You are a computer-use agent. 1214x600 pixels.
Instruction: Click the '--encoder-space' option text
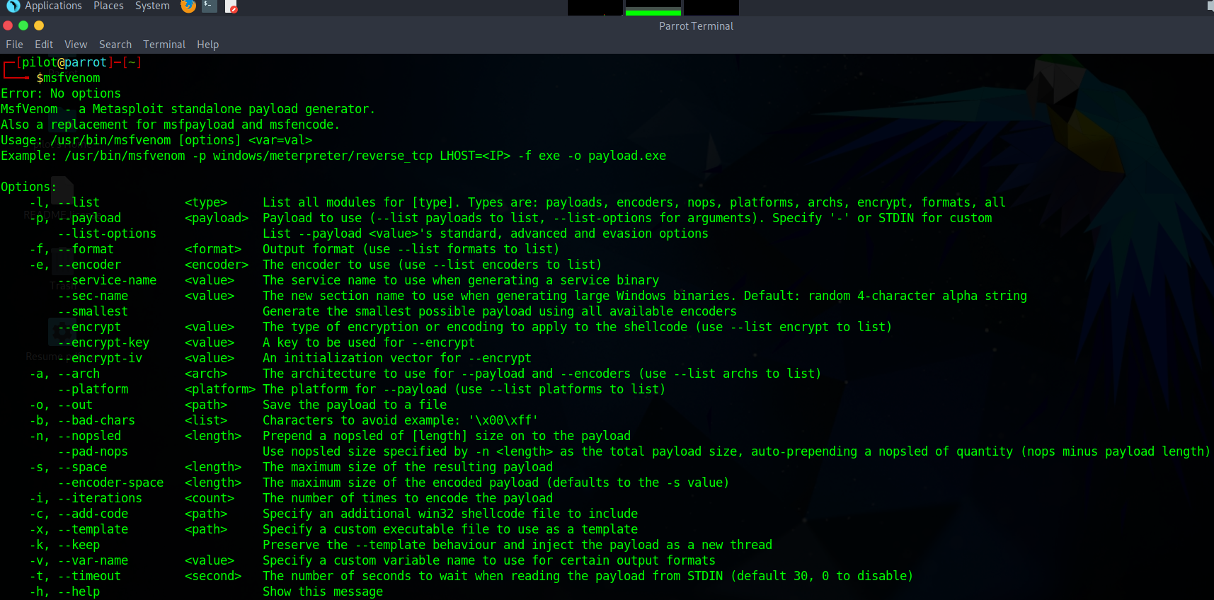tap(110, 483)
